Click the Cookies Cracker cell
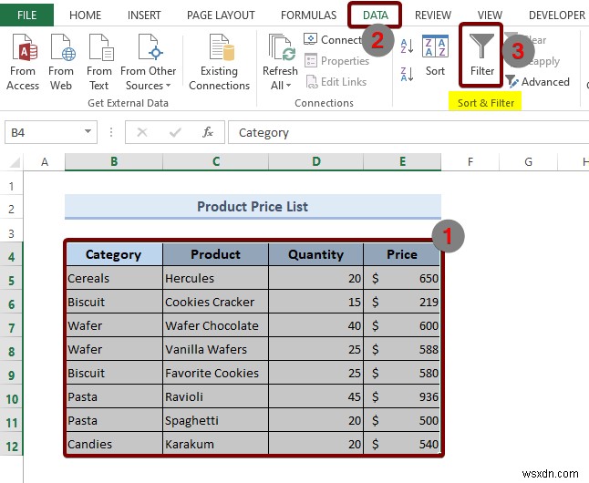The image size is (589, 483). (215, 302)
